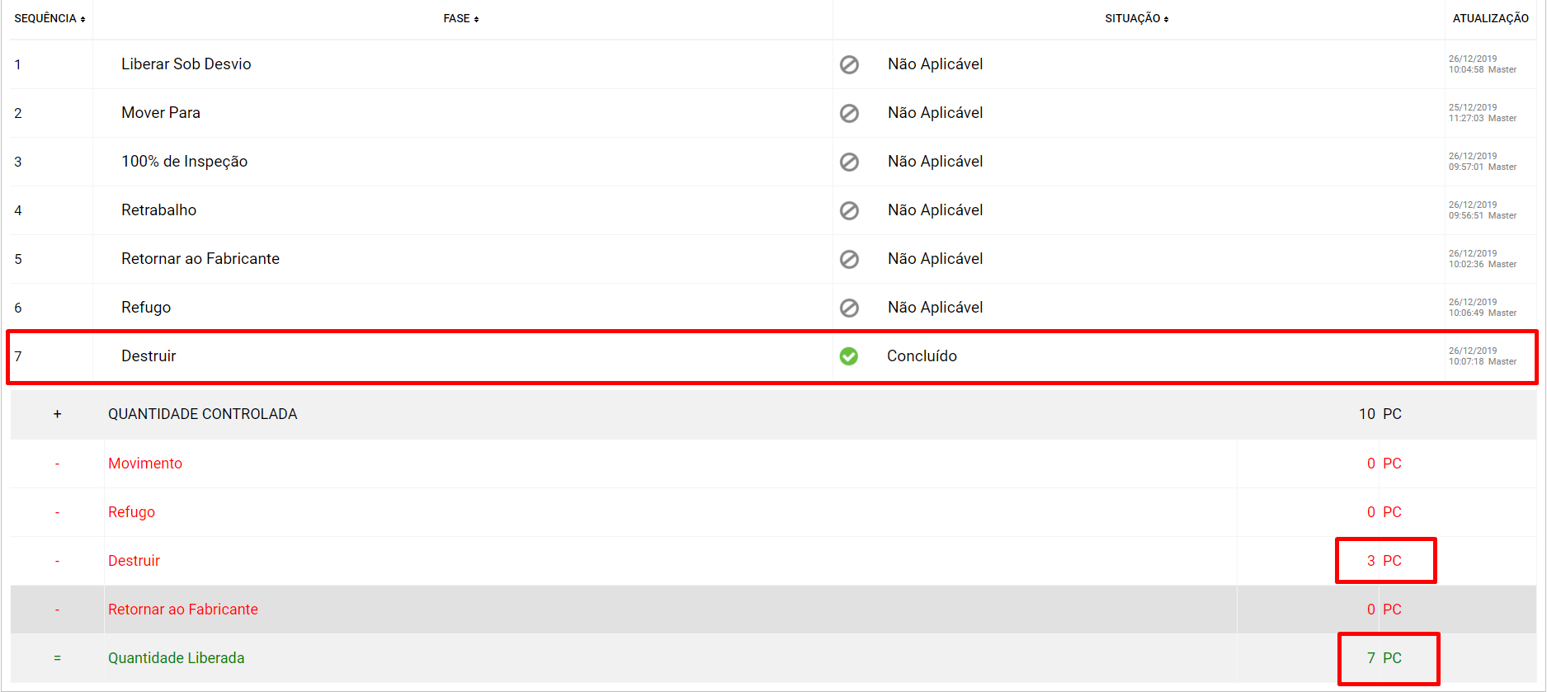Click the red Movimento label

(x=145, y=464)
